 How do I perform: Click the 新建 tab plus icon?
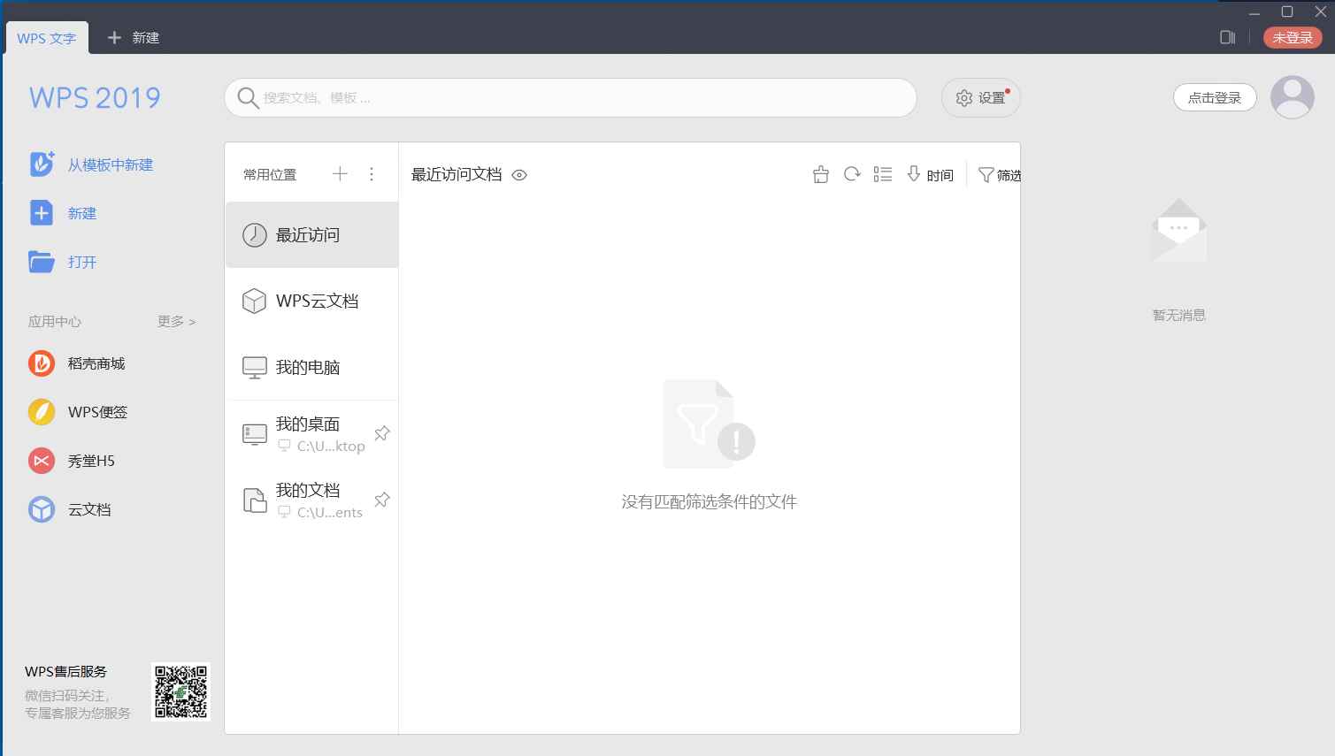click(114, 38)
